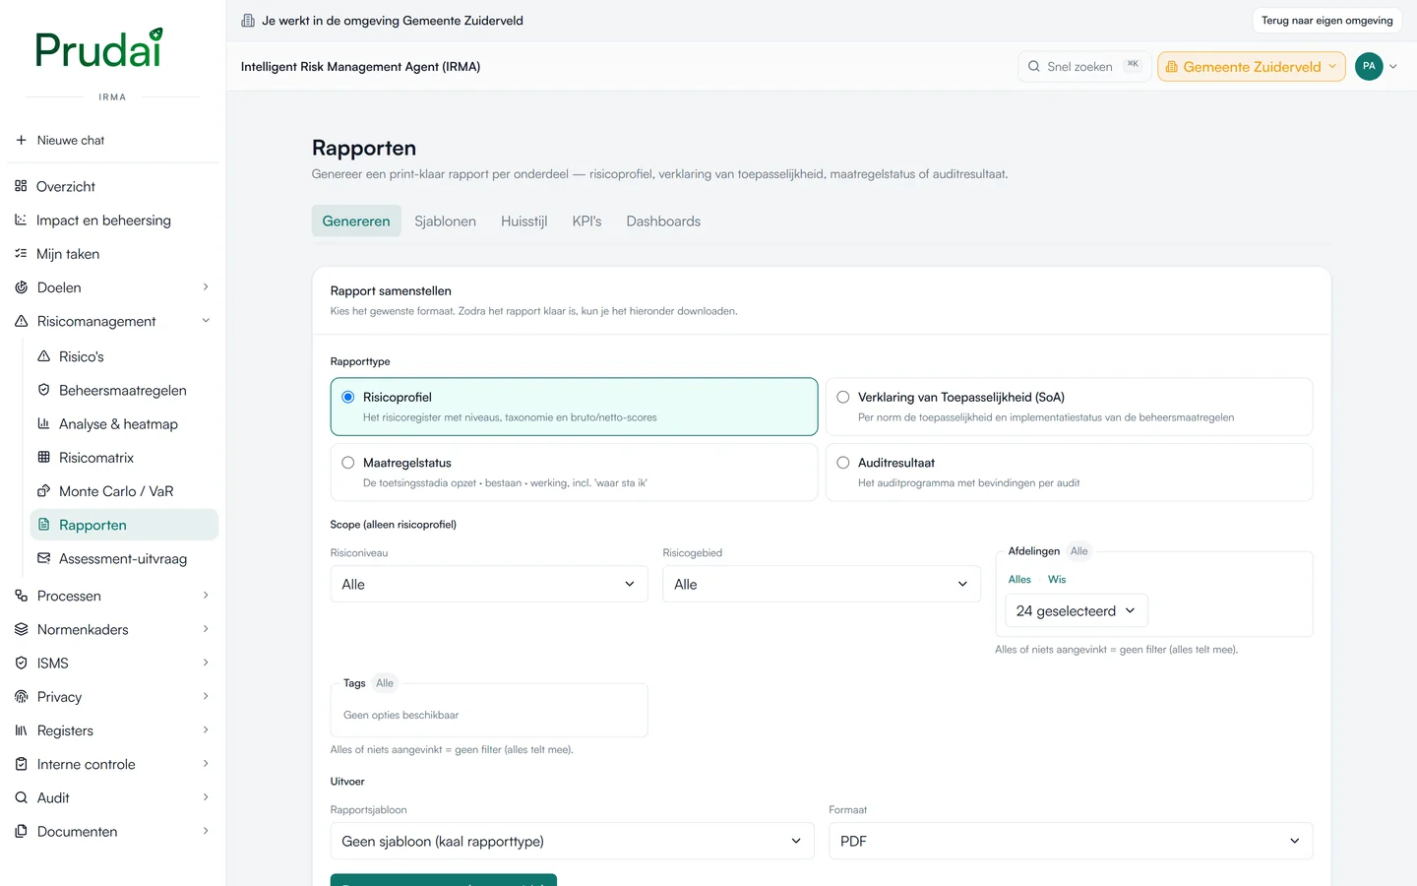Click Terug naar eigen omgeving button
Screen dimensions: 1417x886
(1327, 21)
